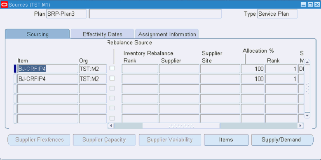
Task: Toggle Rebalance Source checkbox in fourth row
Action: [112, 98]
